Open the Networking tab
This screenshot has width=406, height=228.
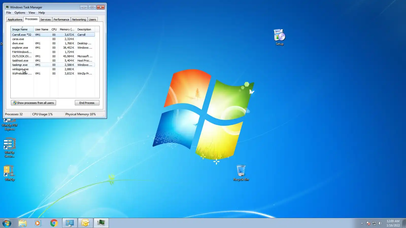79,20
